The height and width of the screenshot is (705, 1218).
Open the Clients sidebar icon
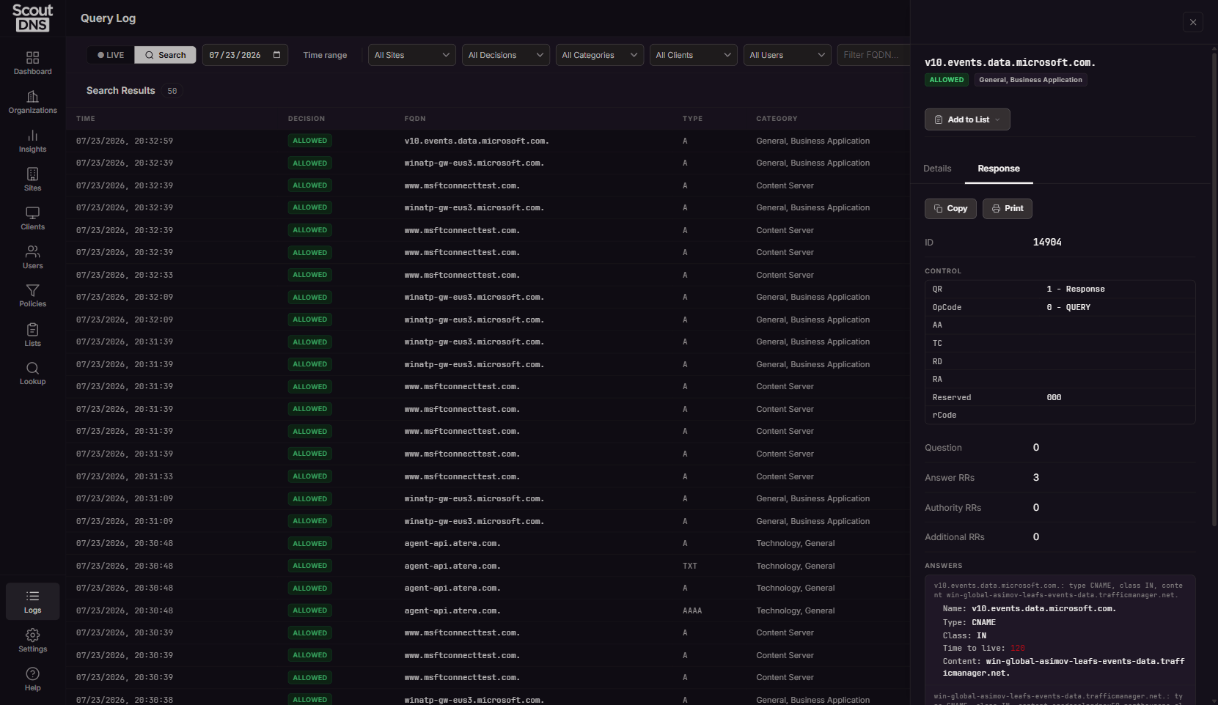pyautogui.click(x=32, y=218)
